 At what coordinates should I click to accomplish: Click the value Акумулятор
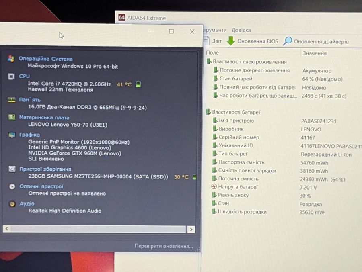pos(317,71)
